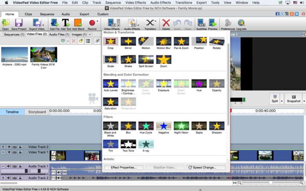Apply the Negative filter
Screen dimensions: 306x191
[164, 126]
